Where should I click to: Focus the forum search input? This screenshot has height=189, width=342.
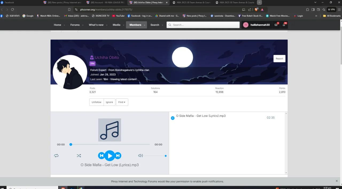click(x=203, y=25)
